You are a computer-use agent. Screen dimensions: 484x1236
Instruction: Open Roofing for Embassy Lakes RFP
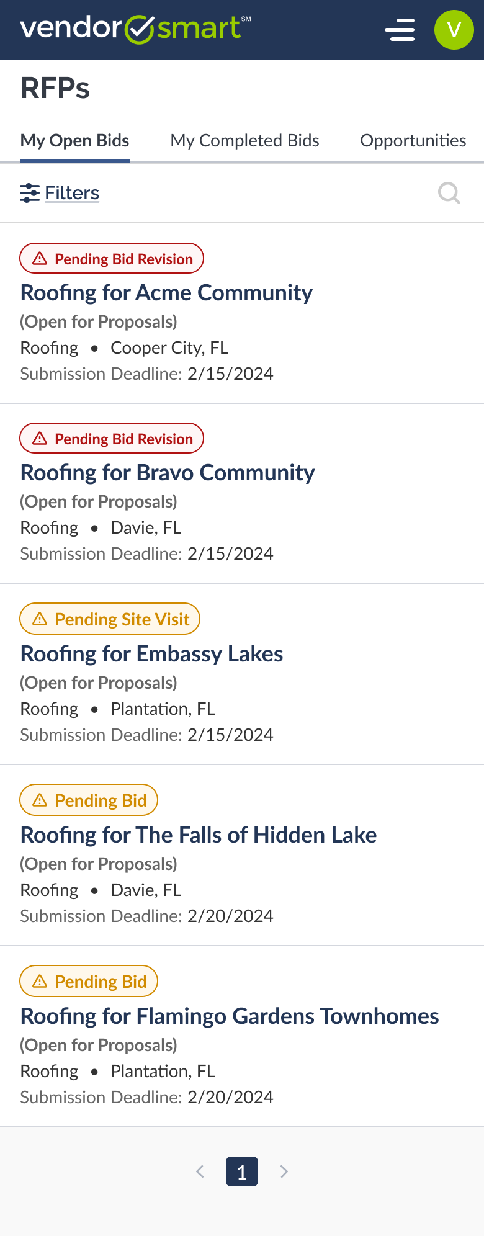(151, 654)
